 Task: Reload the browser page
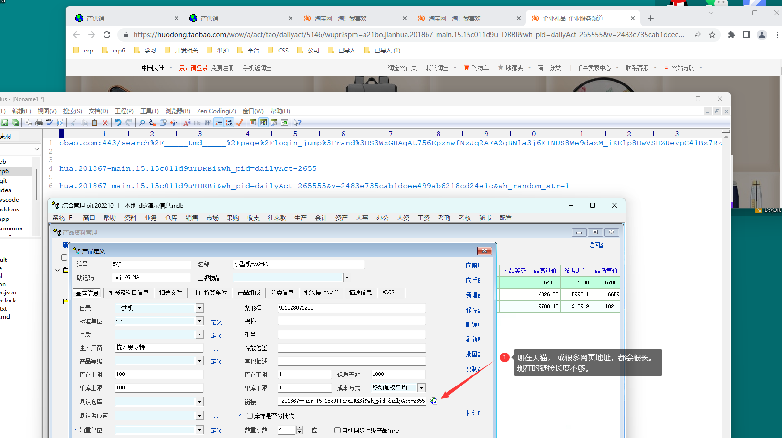point(107,35)
